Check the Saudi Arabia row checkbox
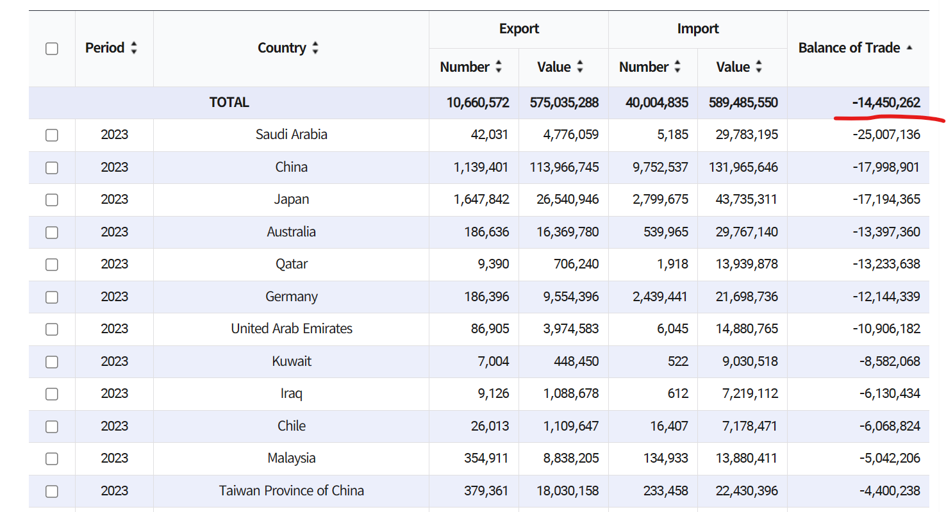The height and width of the screenshot is (512, 946). 52,135
